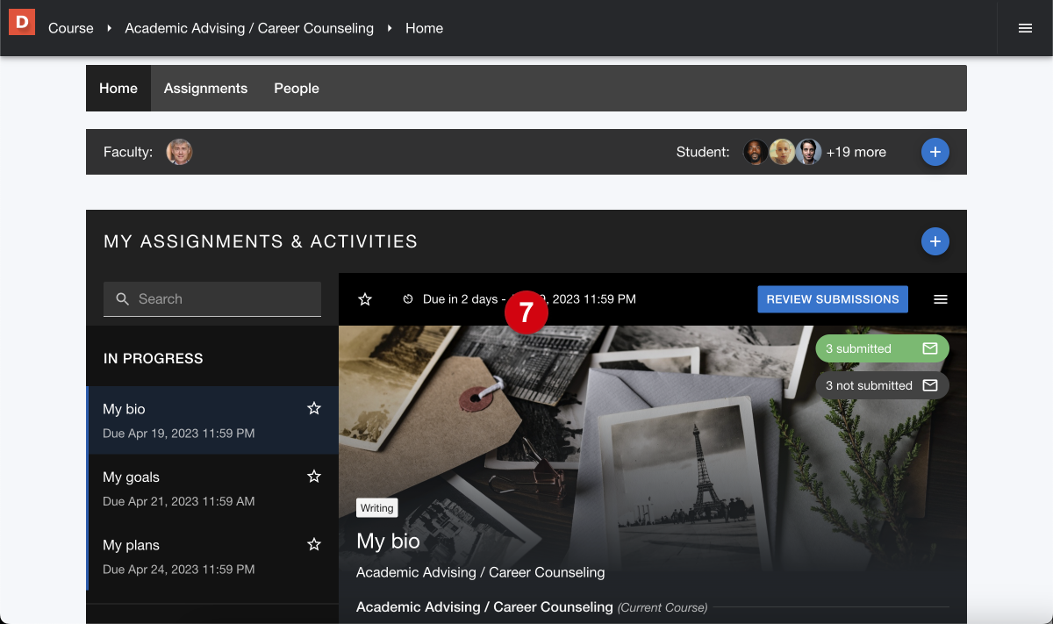Click the 3 submitted badge
The width and height of the screenshot is (1053, 624).
click(x=882, y=348)
